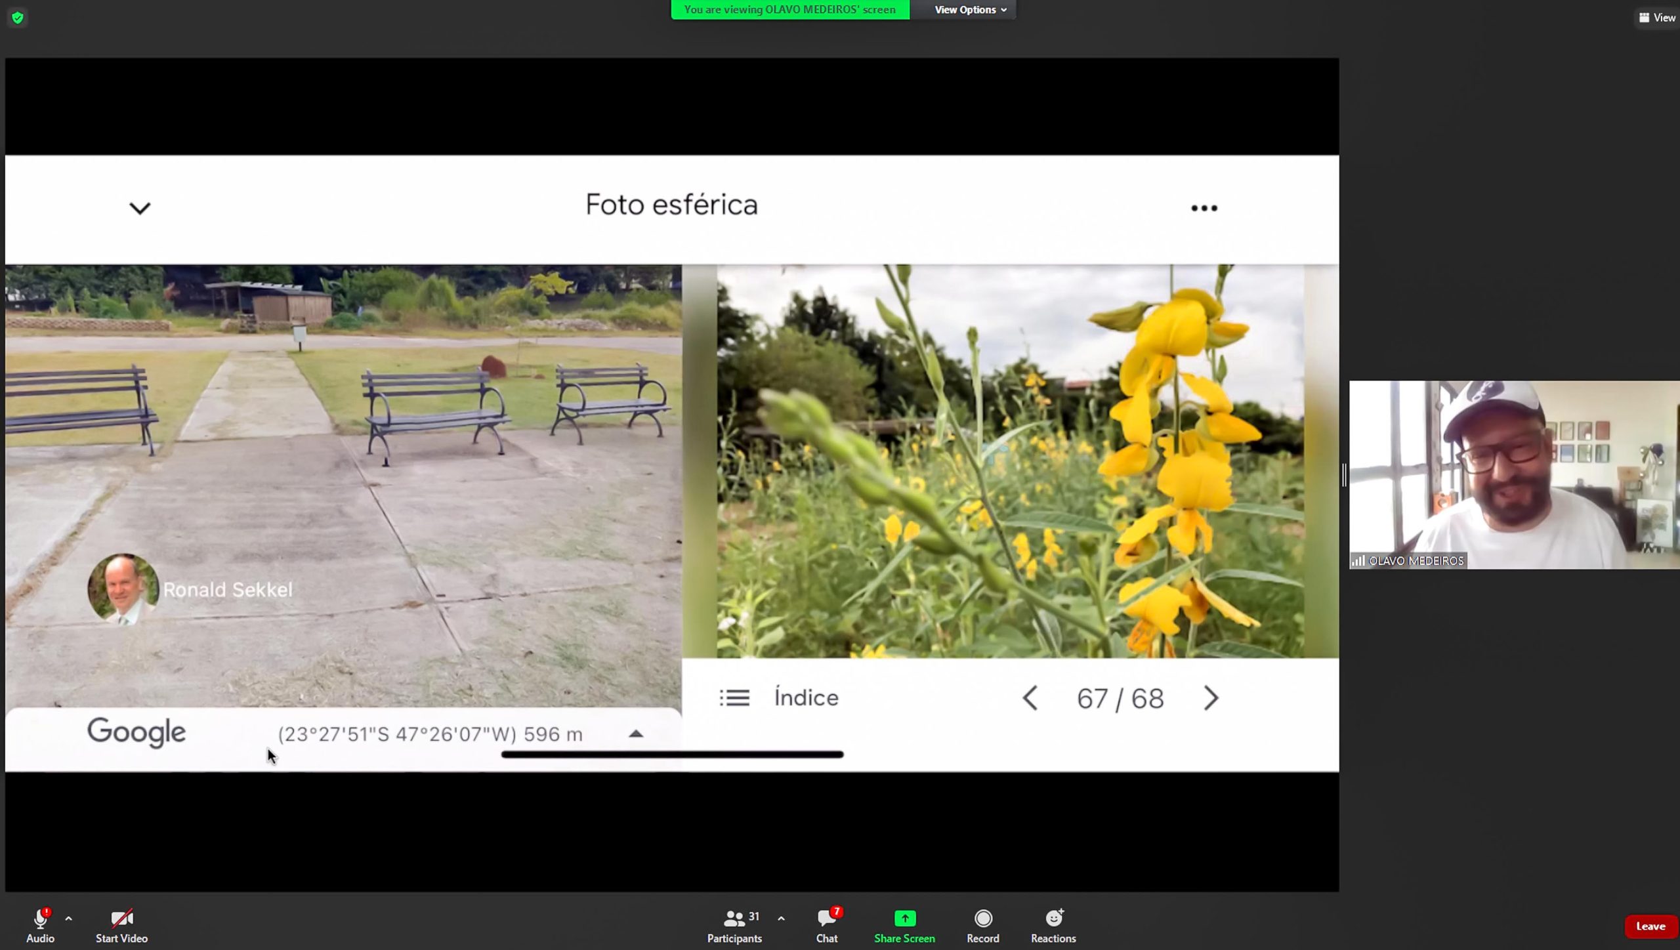Click OLAVO MEDEIROS video thumbnail
The width and height of the screenshot is (1680, 950).
1513,474
